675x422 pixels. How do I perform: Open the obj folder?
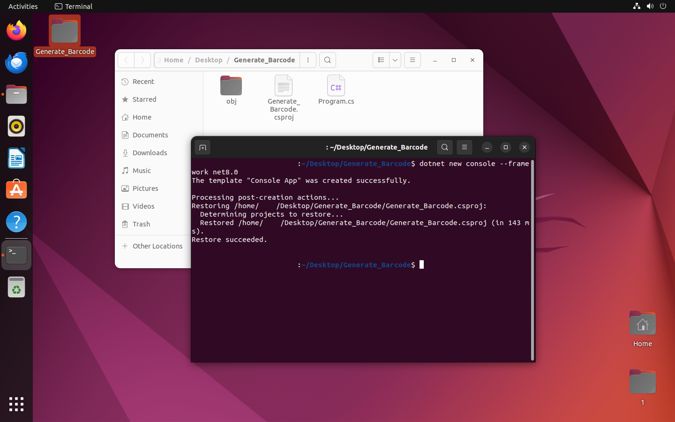pos(231,89)
